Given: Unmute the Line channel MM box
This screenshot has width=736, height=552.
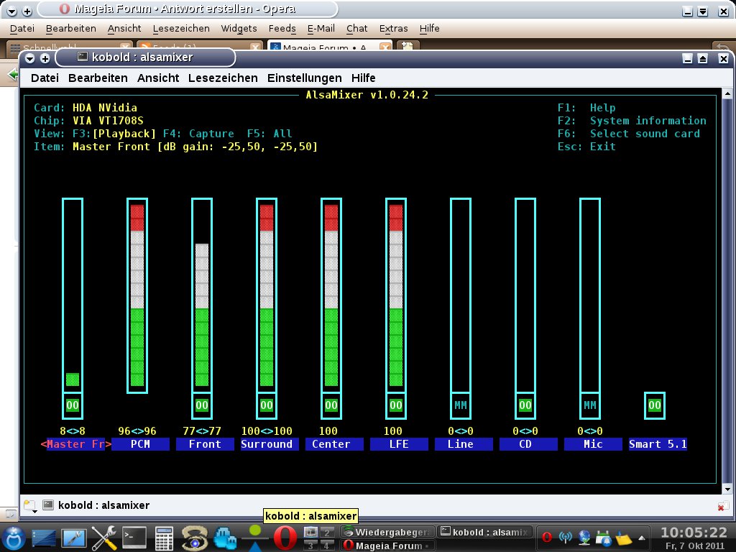Looking at the screenshot, I should click(x=461, y=405).
